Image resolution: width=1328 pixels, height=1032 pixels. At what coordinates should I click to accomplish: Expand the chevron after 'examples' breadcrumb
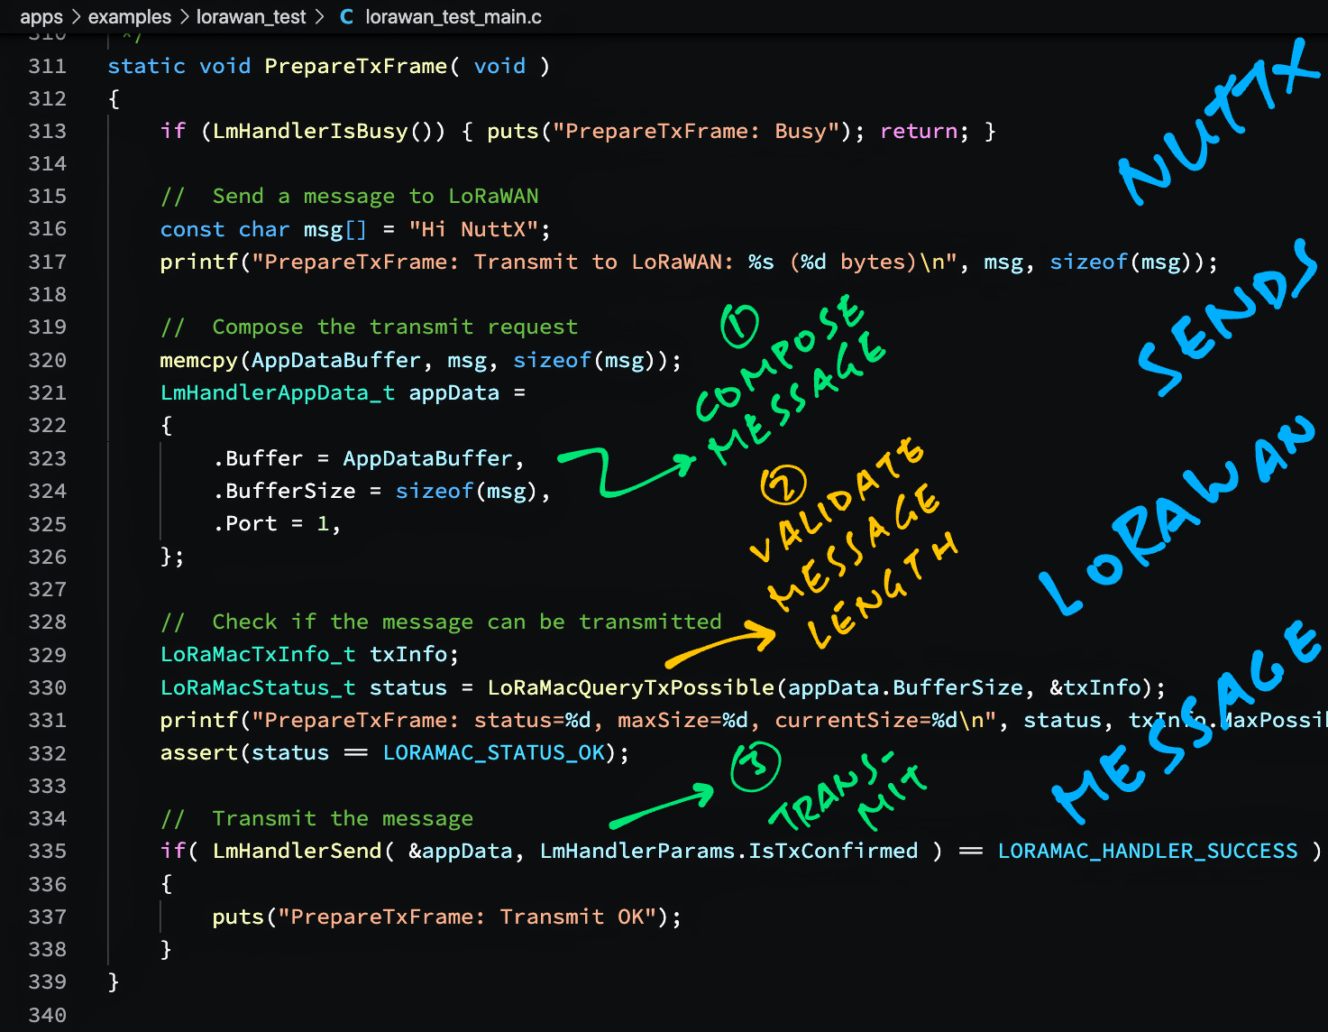[x=184, y=17]
